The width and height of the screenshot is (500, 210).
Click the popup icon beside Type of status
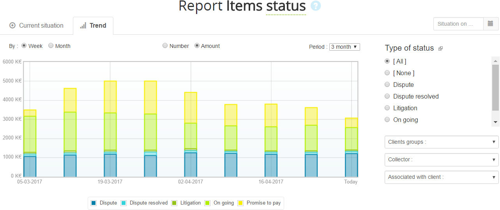440,49
